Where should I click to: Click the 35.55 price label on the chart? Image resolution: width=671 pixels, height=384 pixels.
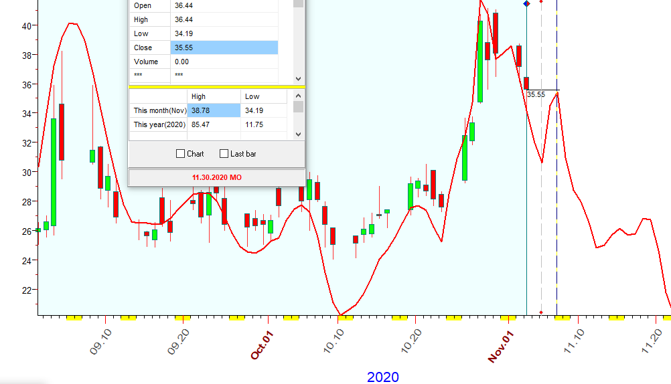click(536, 95)
